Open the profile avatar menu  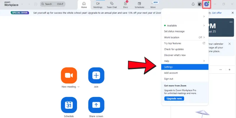coord(206,4)
